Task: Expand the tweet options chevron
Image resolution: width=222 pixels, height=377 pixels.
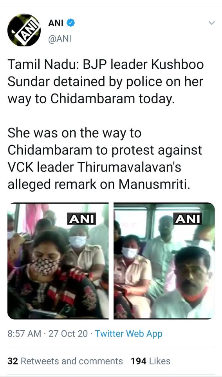Action: [x=211, y=23]
